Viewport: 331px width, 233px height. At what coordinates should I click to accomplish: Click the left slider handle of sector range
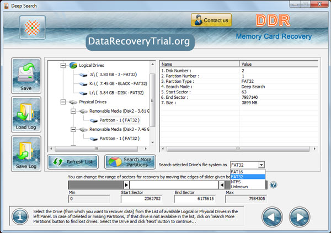click(x=126, y=185)
